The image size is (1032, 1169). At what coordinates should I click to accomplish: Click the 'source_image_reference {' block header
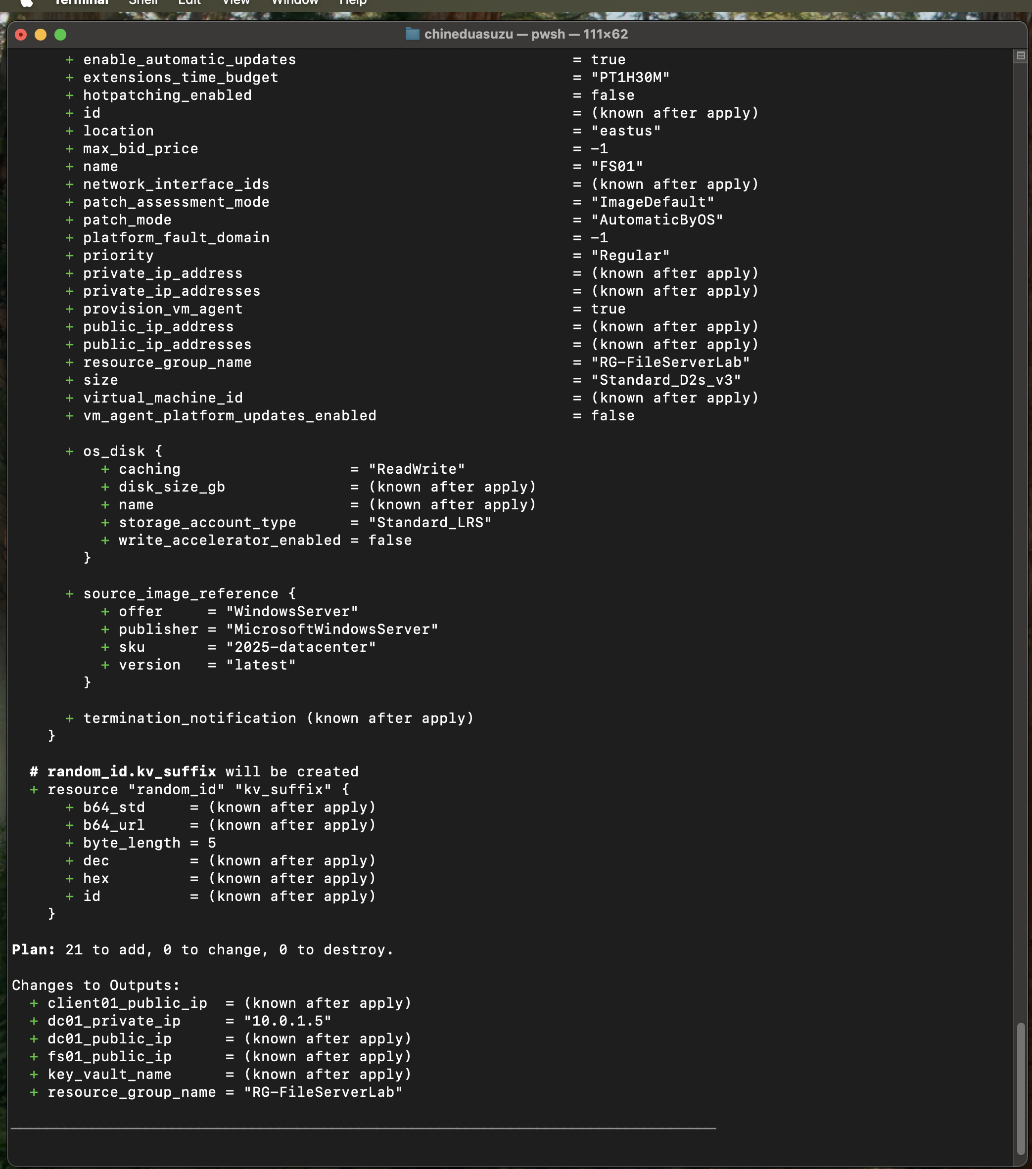click(x=189, y=594)
